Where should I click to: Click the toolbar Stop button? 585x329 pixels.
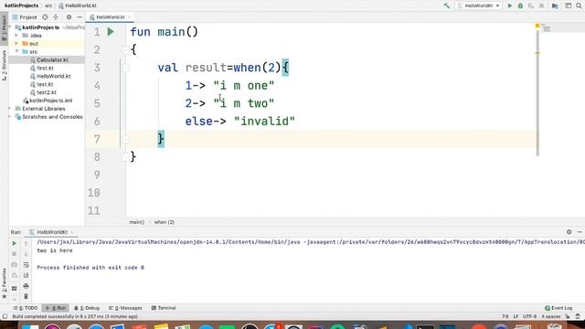tap(541, 5)
